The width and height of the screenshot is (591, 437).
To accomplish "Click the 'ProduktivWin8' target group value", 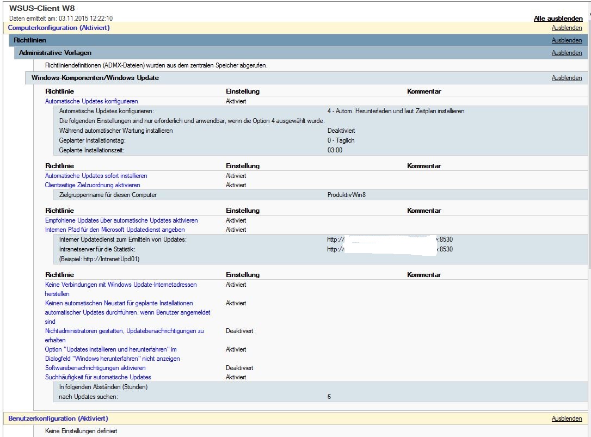I will coord(347,195).
